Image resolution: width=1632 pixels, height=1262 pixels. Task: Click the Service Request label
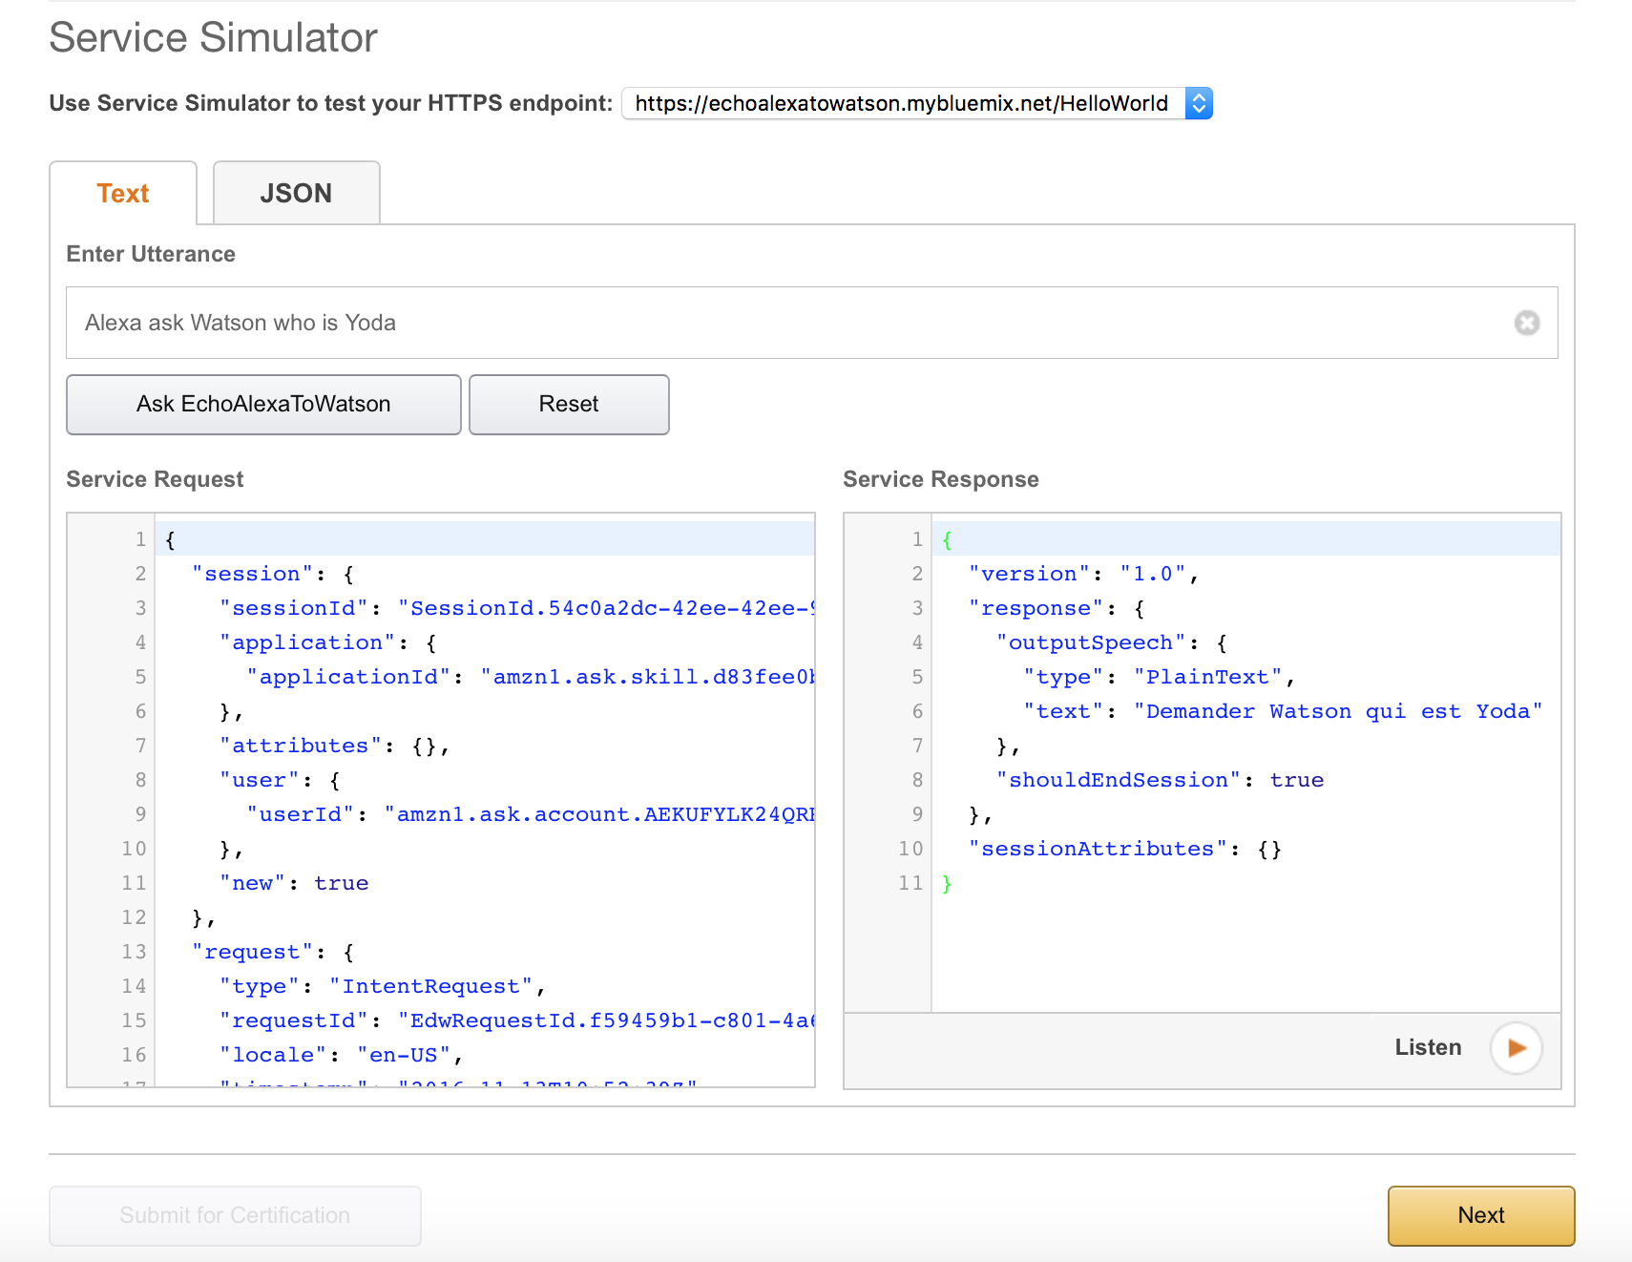[155, 479]
